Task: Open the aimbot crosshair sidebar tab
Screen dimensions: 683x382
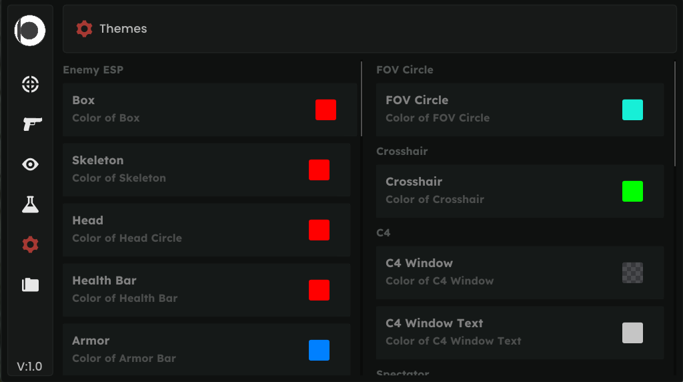Action: click(x=30, y=85)
